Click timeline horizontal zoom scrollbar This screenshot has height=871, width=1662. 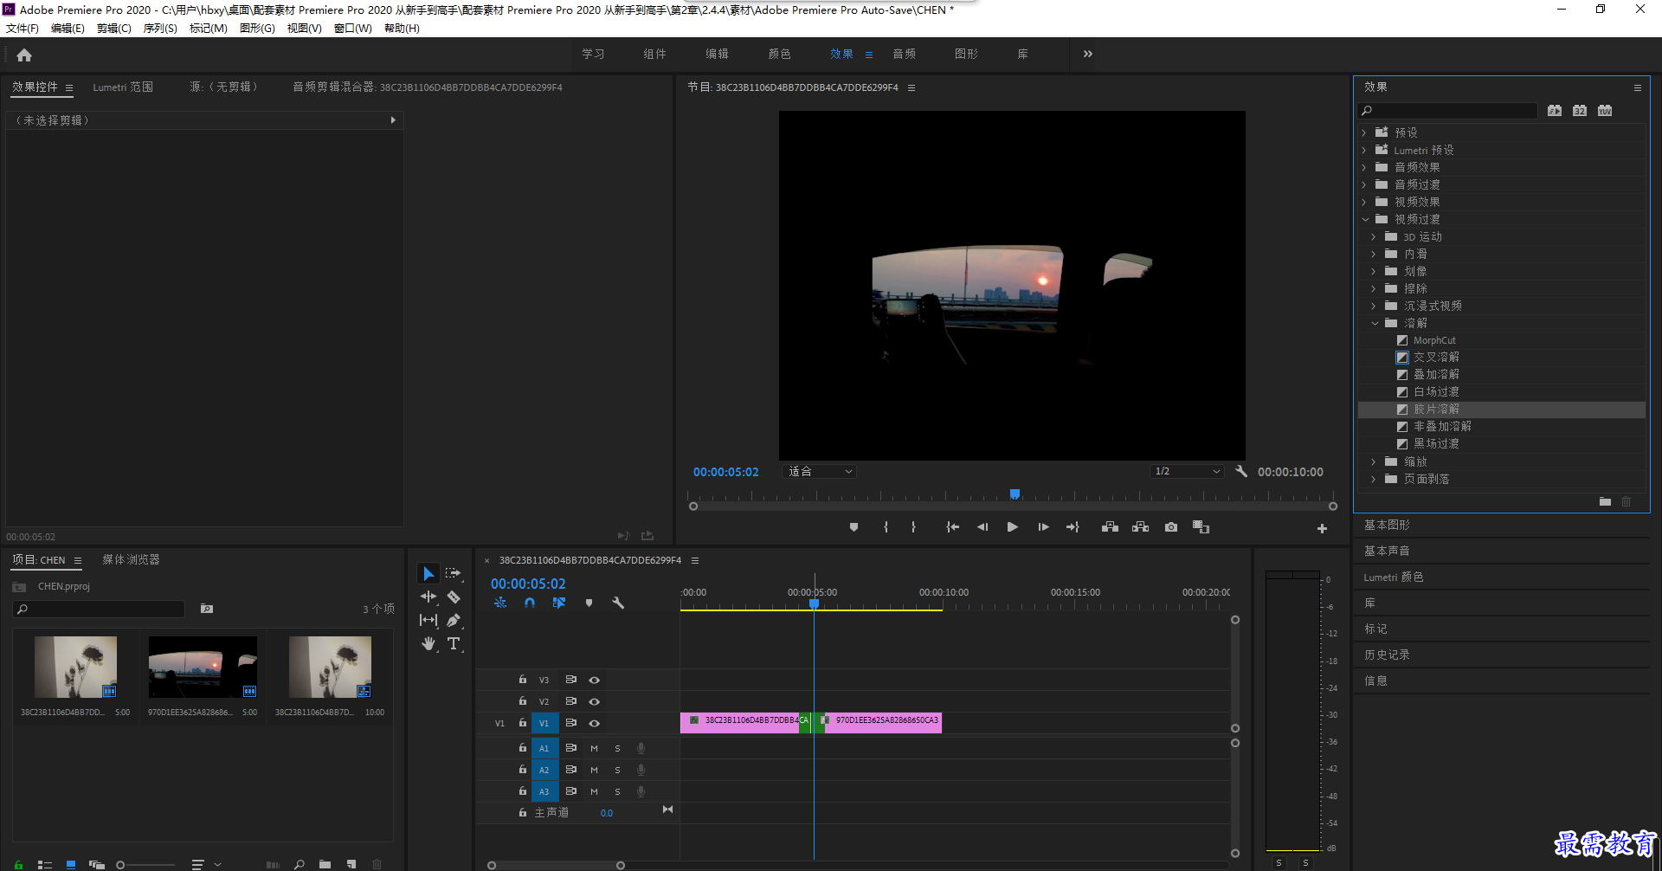click(556, 865)
